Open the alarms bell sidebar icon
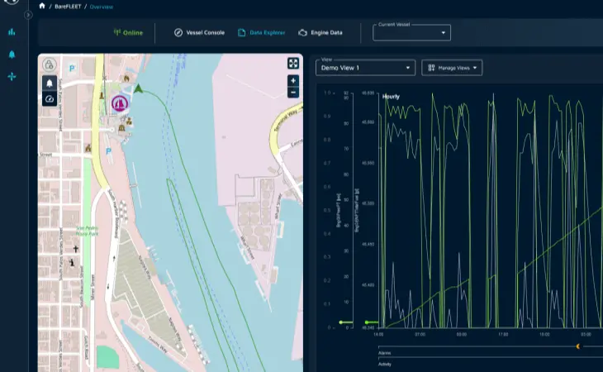 click(12, 55)
